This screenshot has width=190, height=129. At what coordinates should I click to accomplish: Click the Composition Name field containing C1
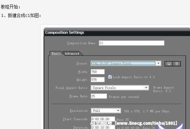(x=131, y=43)
